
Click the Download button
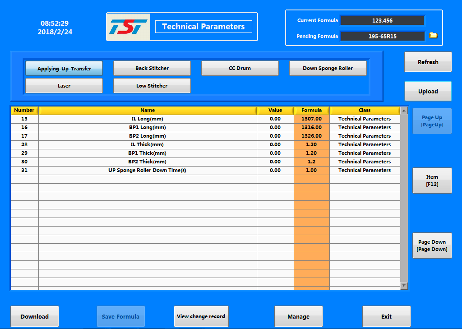[x=35, y=316]
